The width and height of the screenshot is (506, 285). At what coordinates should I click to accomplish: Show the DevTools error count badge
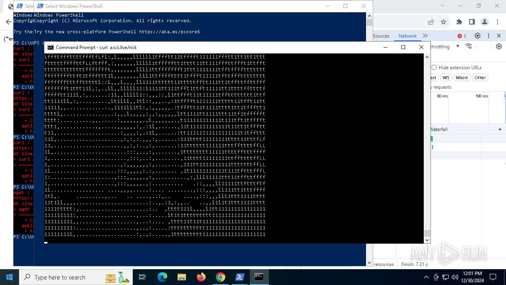pos(461,36)
